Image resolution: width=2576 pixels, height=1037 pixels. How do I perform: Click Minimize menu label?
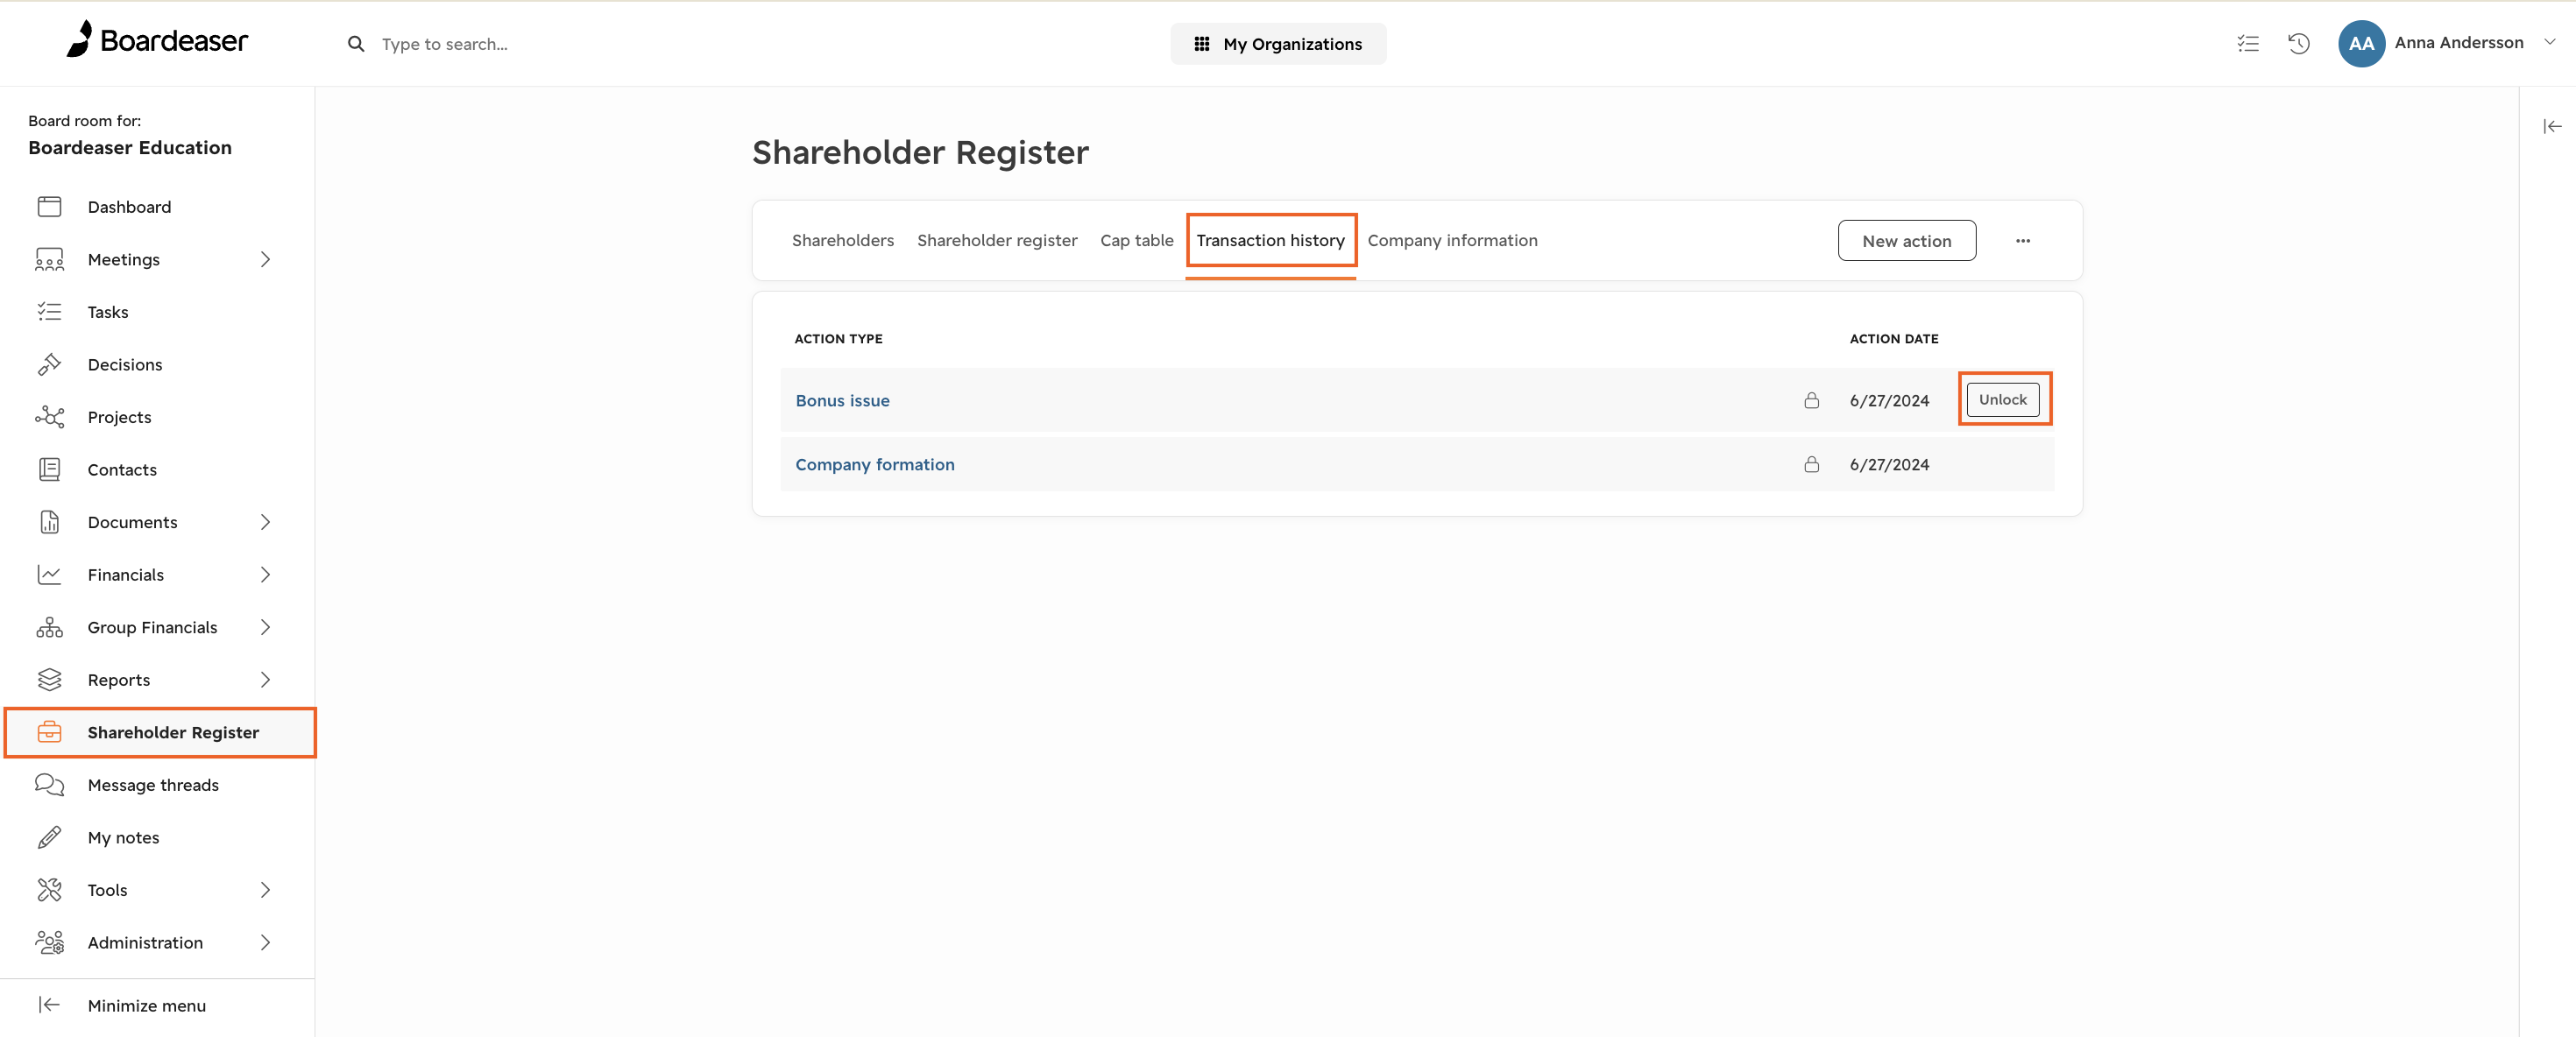(x=146, y=1006)
